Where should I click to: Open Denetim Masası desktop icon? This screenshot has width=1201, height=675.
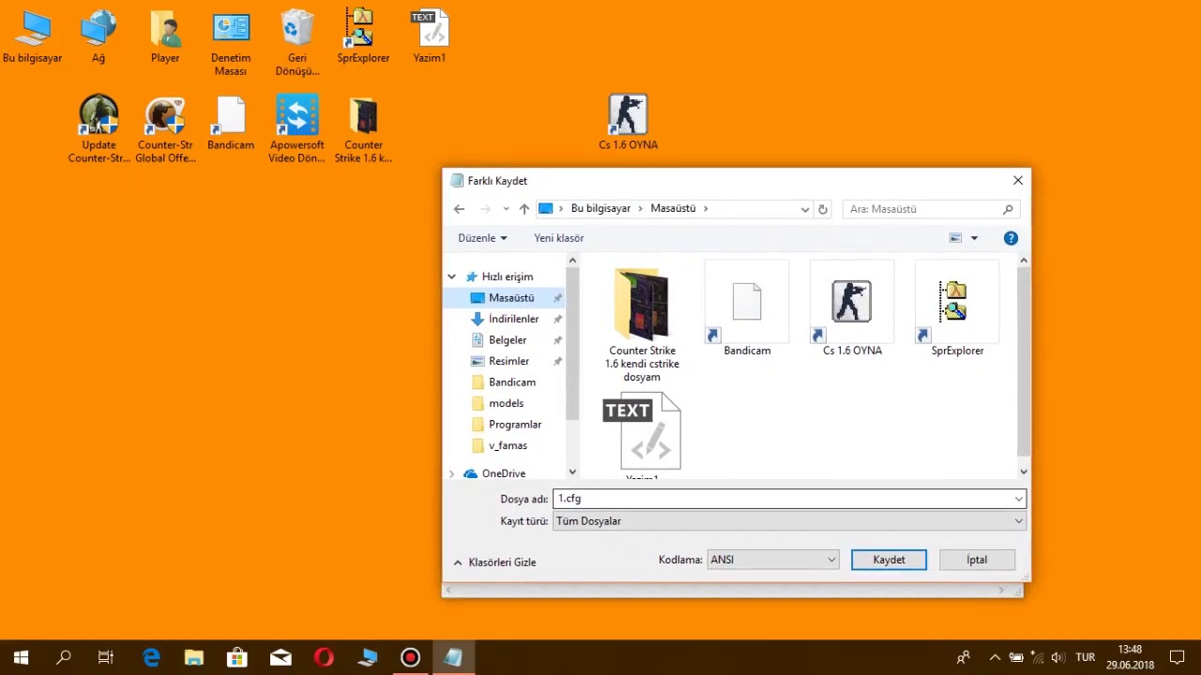(231, 44)
